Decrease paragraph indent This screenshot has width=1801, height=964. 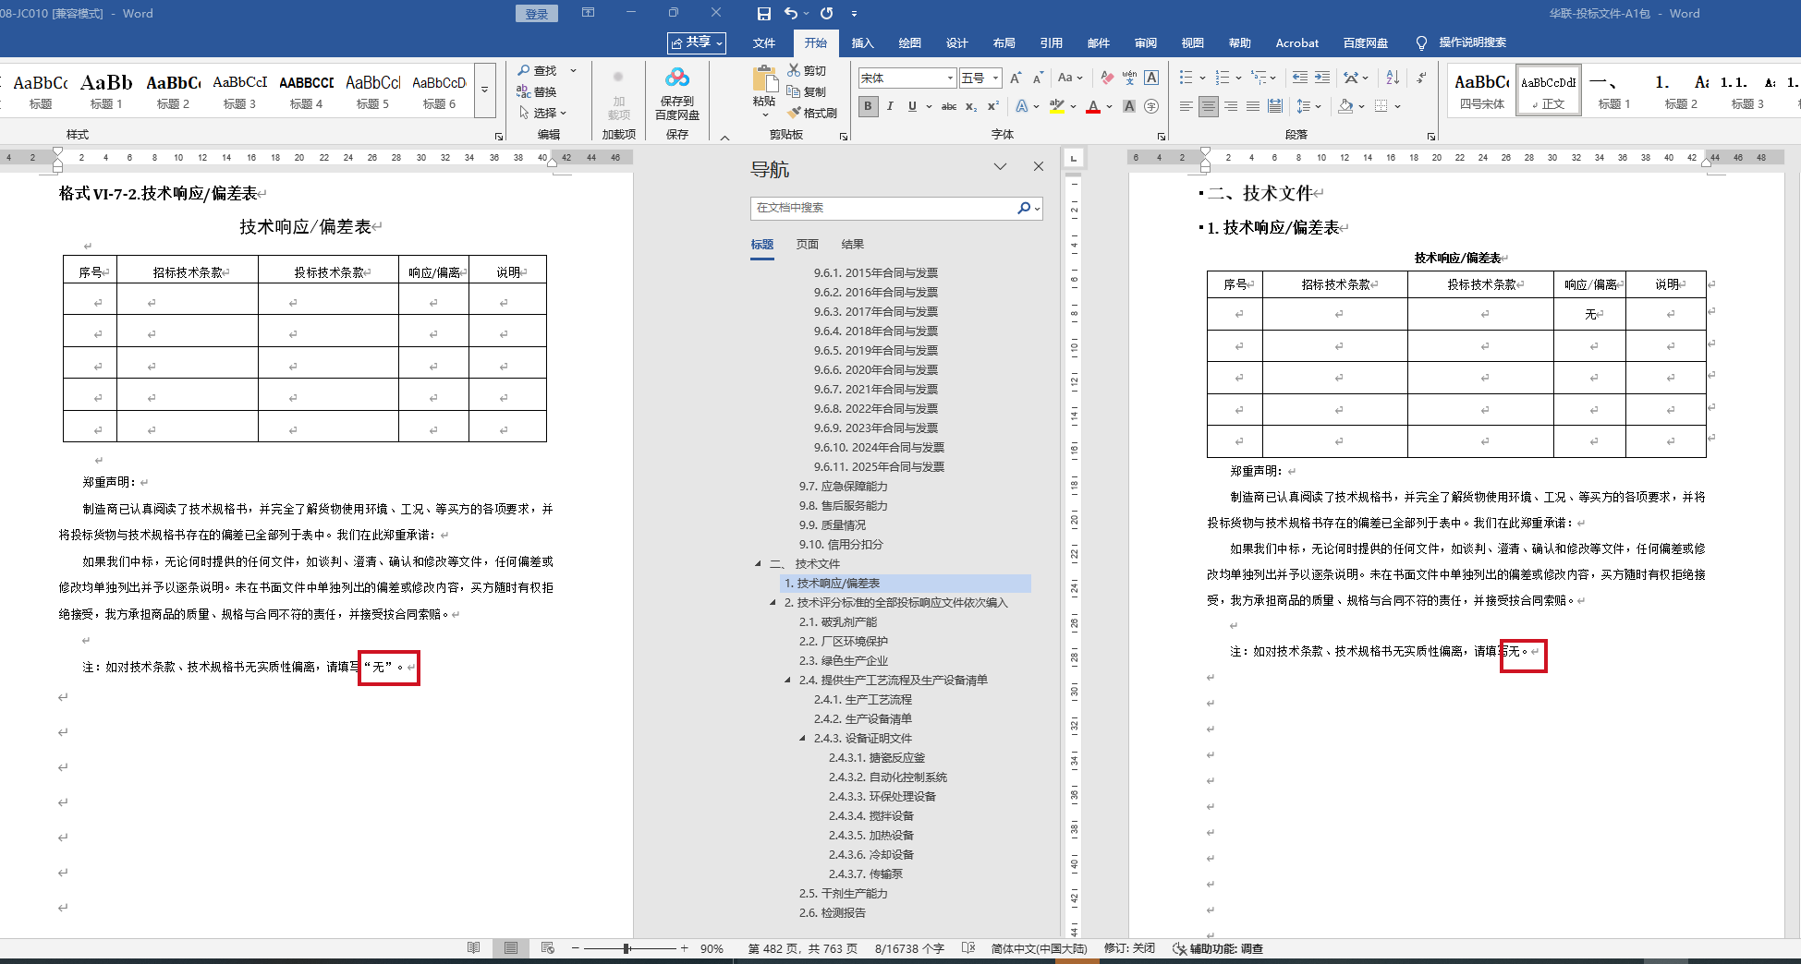pos(1300,78)
